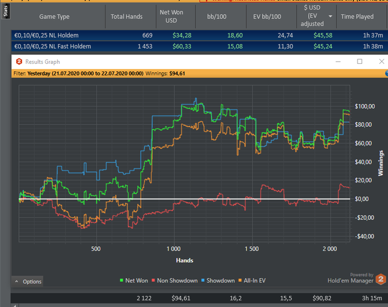Sort by Game Type column header

pyautogui.click(x=54, y=17)
